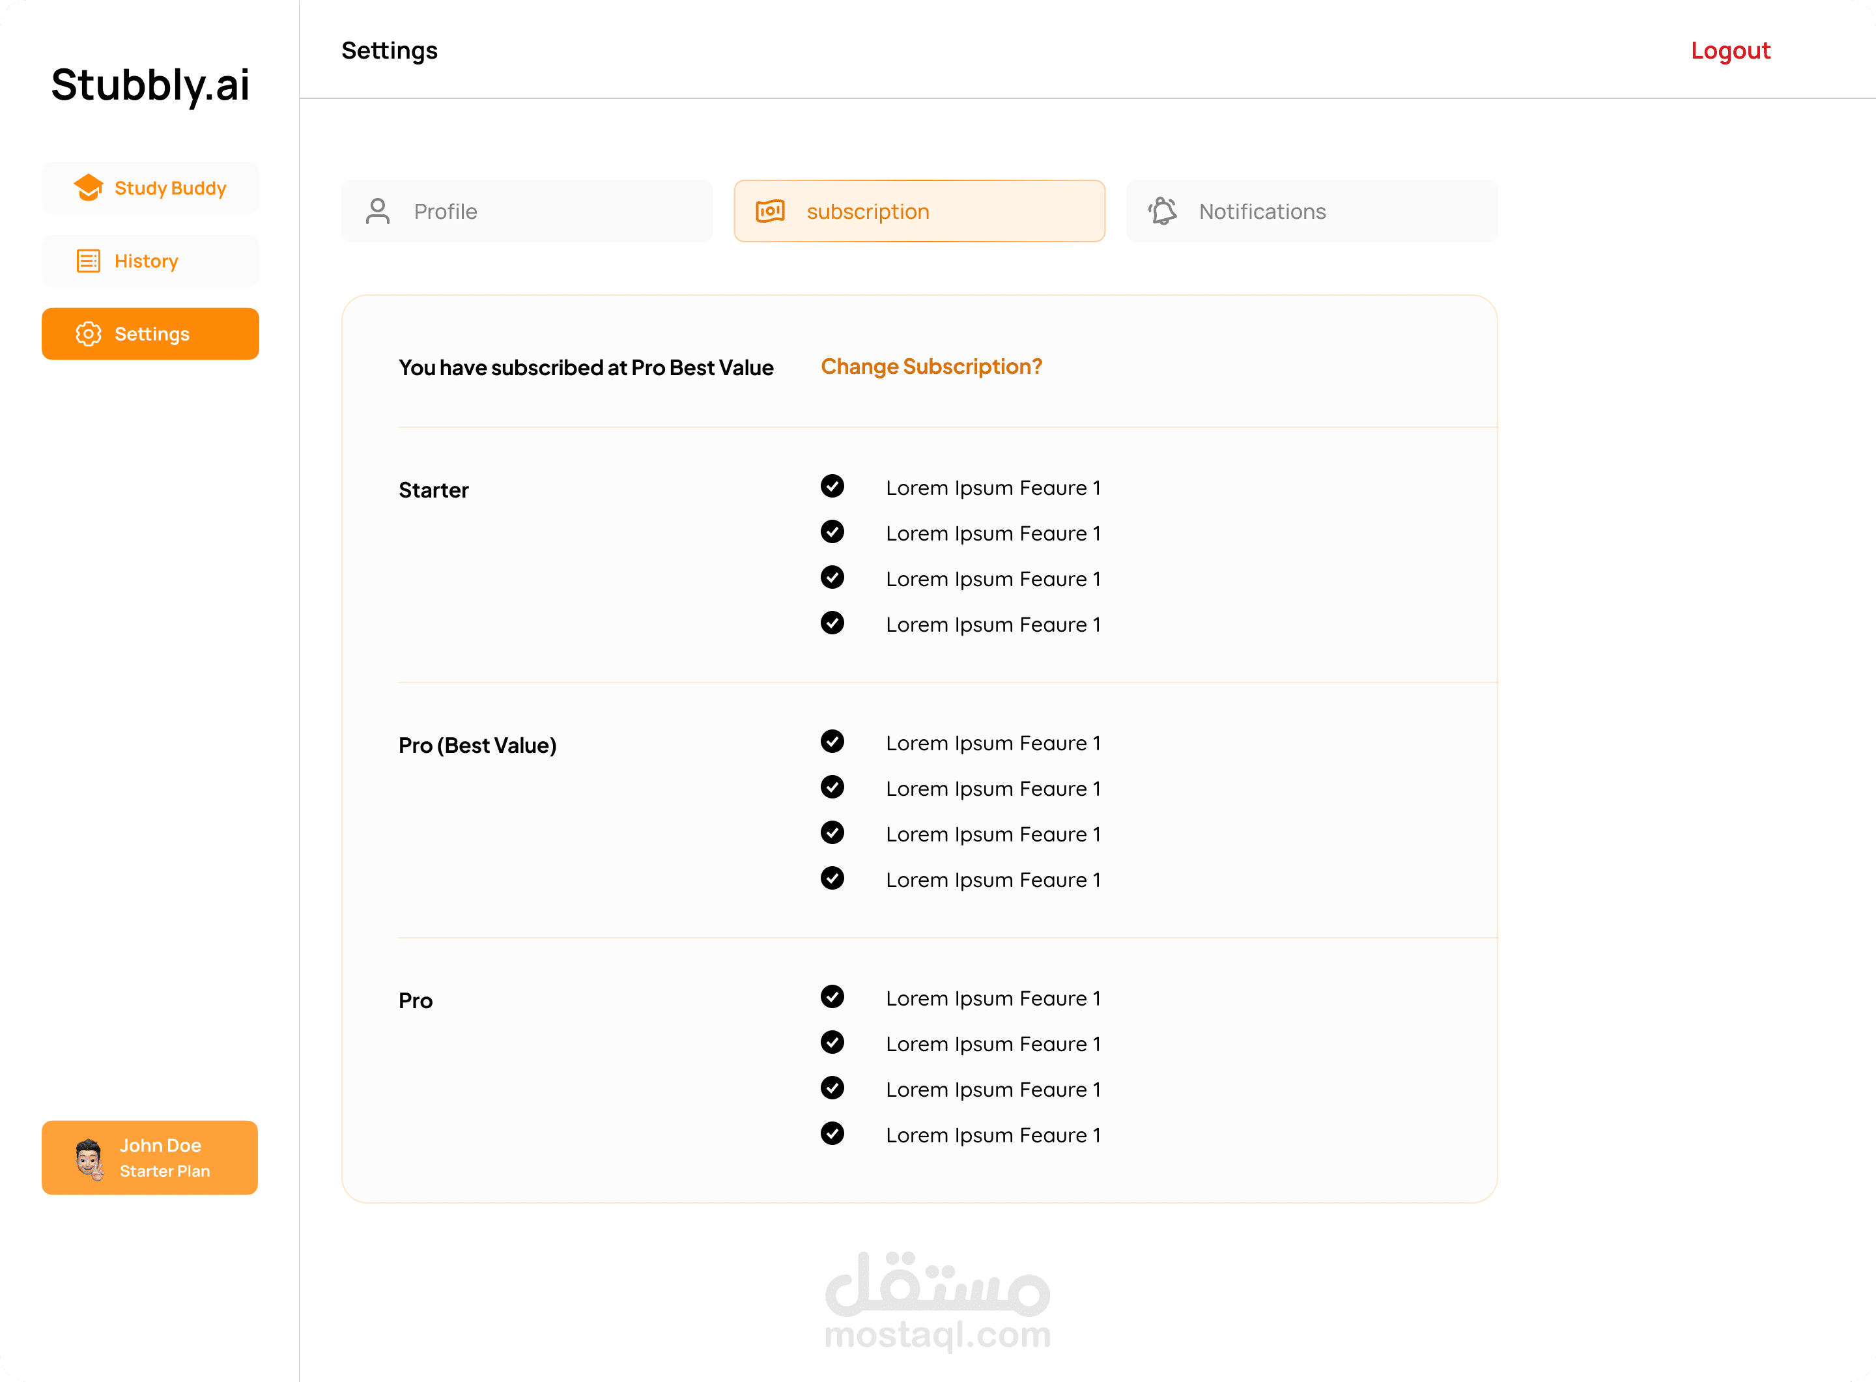Click second check icon in Pro (Best Value)

pos(832,786)
